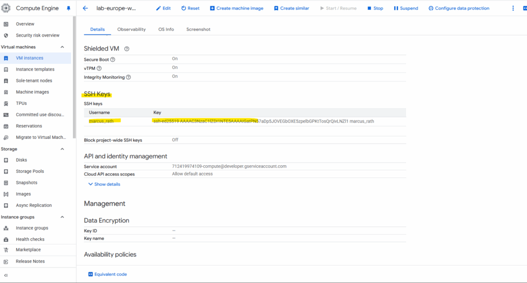This screenshot has width=527, height=283.
Task: Select the marcus_rath username cell
Action: pyautogui.click(x=101, y=121)
